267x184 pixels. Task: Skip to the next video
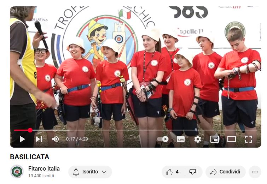coord(39,139)
